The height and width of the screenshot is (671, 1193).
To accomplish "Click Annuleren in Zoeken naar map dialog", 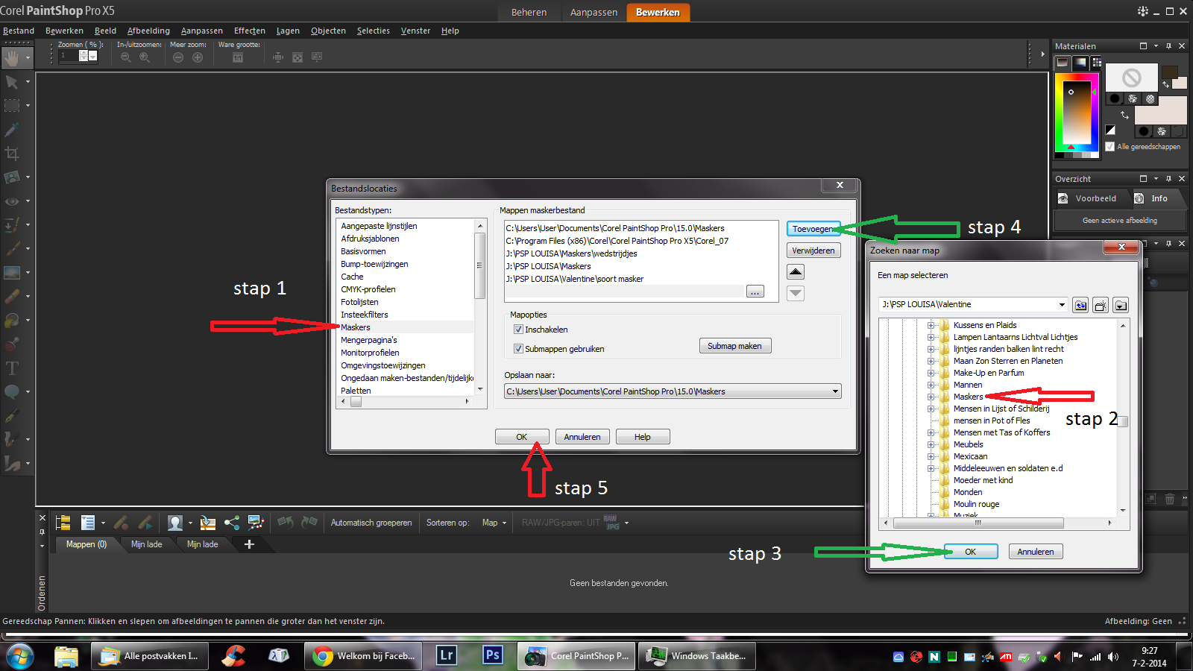I will click(1036, 552).
